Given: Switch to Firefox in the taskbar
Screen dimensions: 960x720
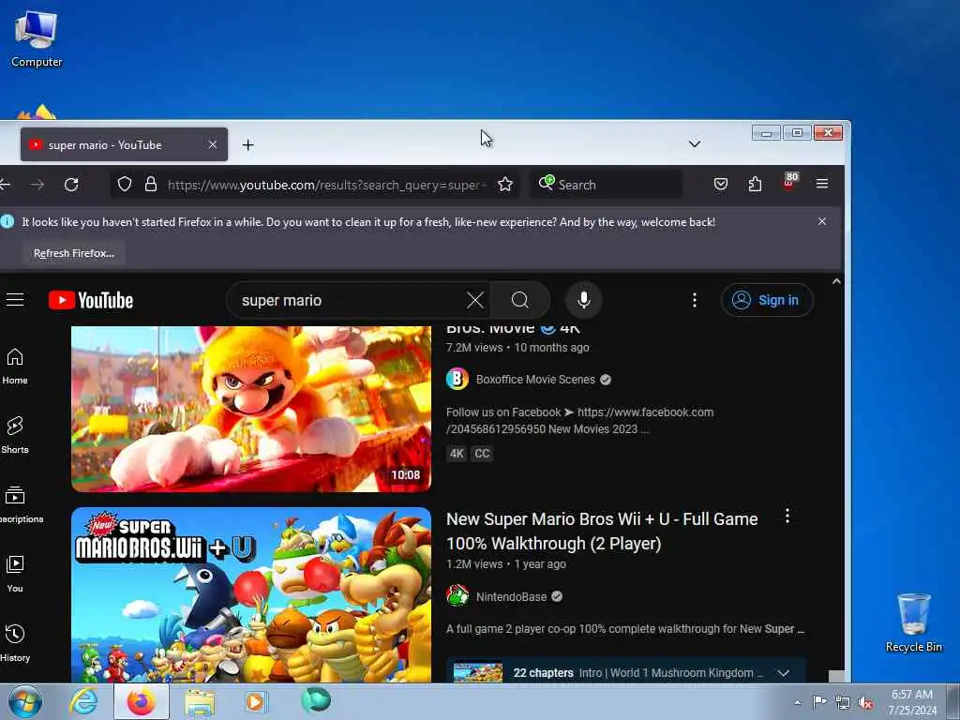Looking at the screenshot, I should click(142, 701).
